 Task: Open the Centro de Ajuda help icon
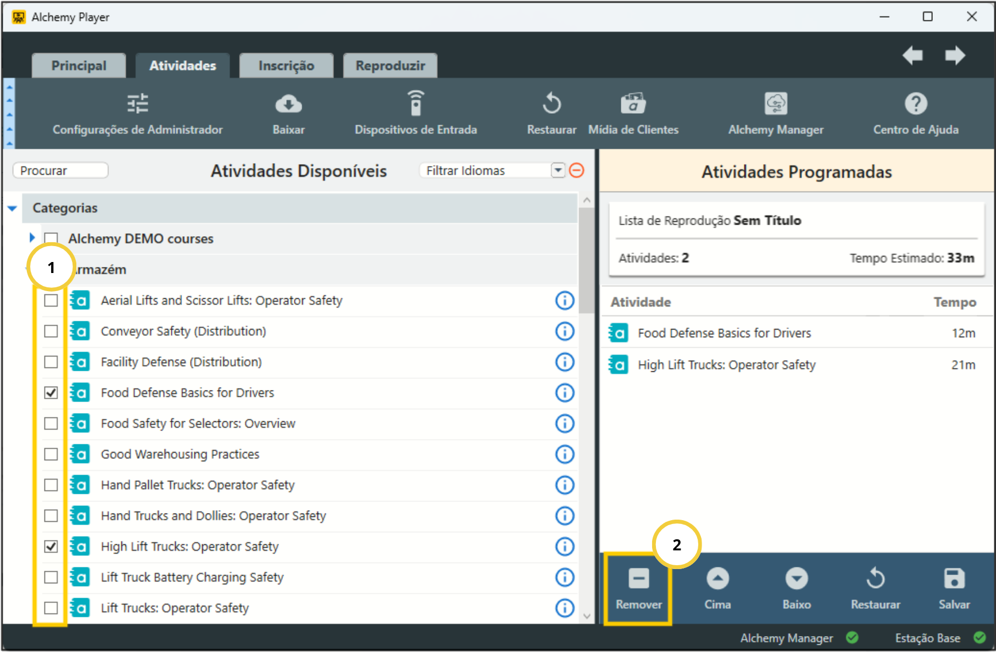[x=915, y=104]
